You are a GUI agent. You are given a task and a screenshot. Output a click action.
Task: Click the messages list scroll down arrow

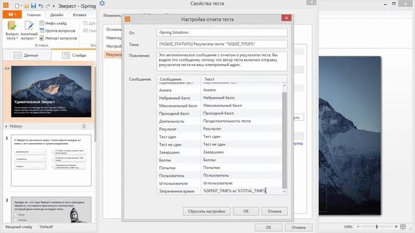[285, 192]
